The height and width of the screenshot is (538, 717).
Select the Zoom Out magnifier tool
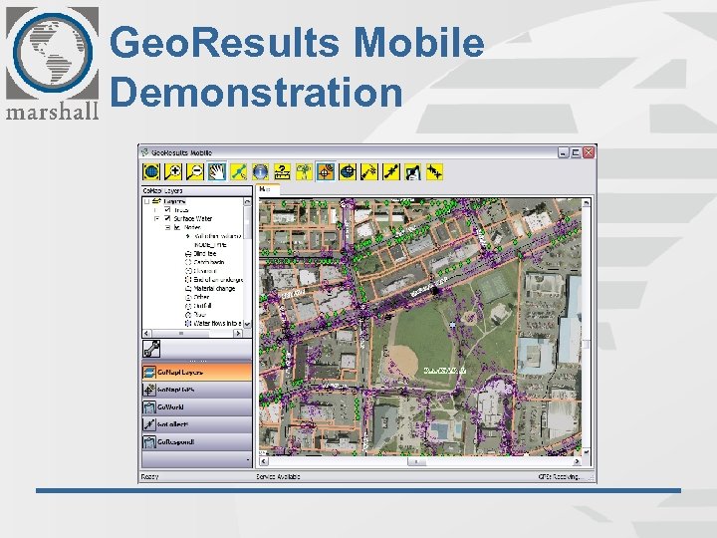click(195, 172)
